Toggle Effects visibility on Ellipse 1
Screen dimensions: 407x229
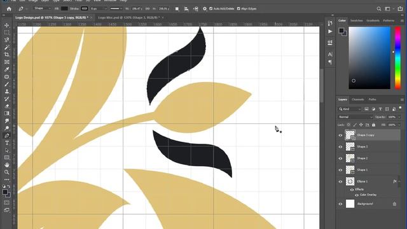click(352, 190)
